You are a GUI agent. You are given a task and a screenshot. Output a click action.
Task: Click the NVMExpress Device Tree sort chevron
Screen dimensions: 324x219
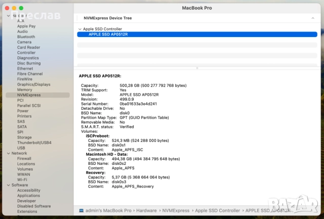[x=313, y=18]
